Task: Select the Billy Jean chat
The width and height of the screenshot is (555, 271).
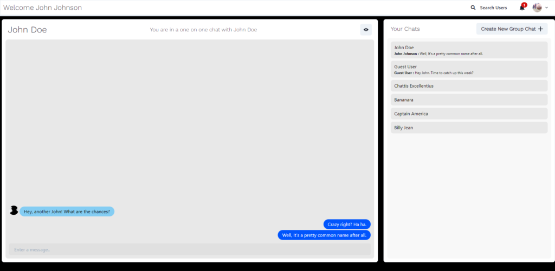Action: click(x=469, y=128)
